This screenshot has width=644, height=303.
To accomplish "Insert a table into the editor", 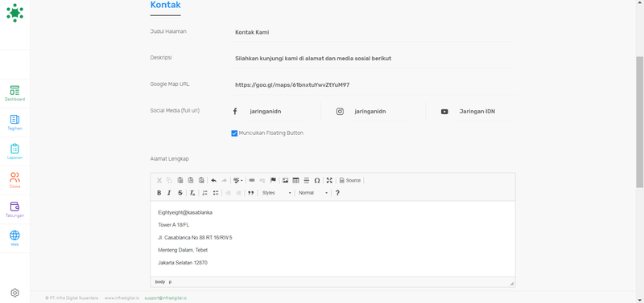I will pyautogui.click(x=295, y=180).
